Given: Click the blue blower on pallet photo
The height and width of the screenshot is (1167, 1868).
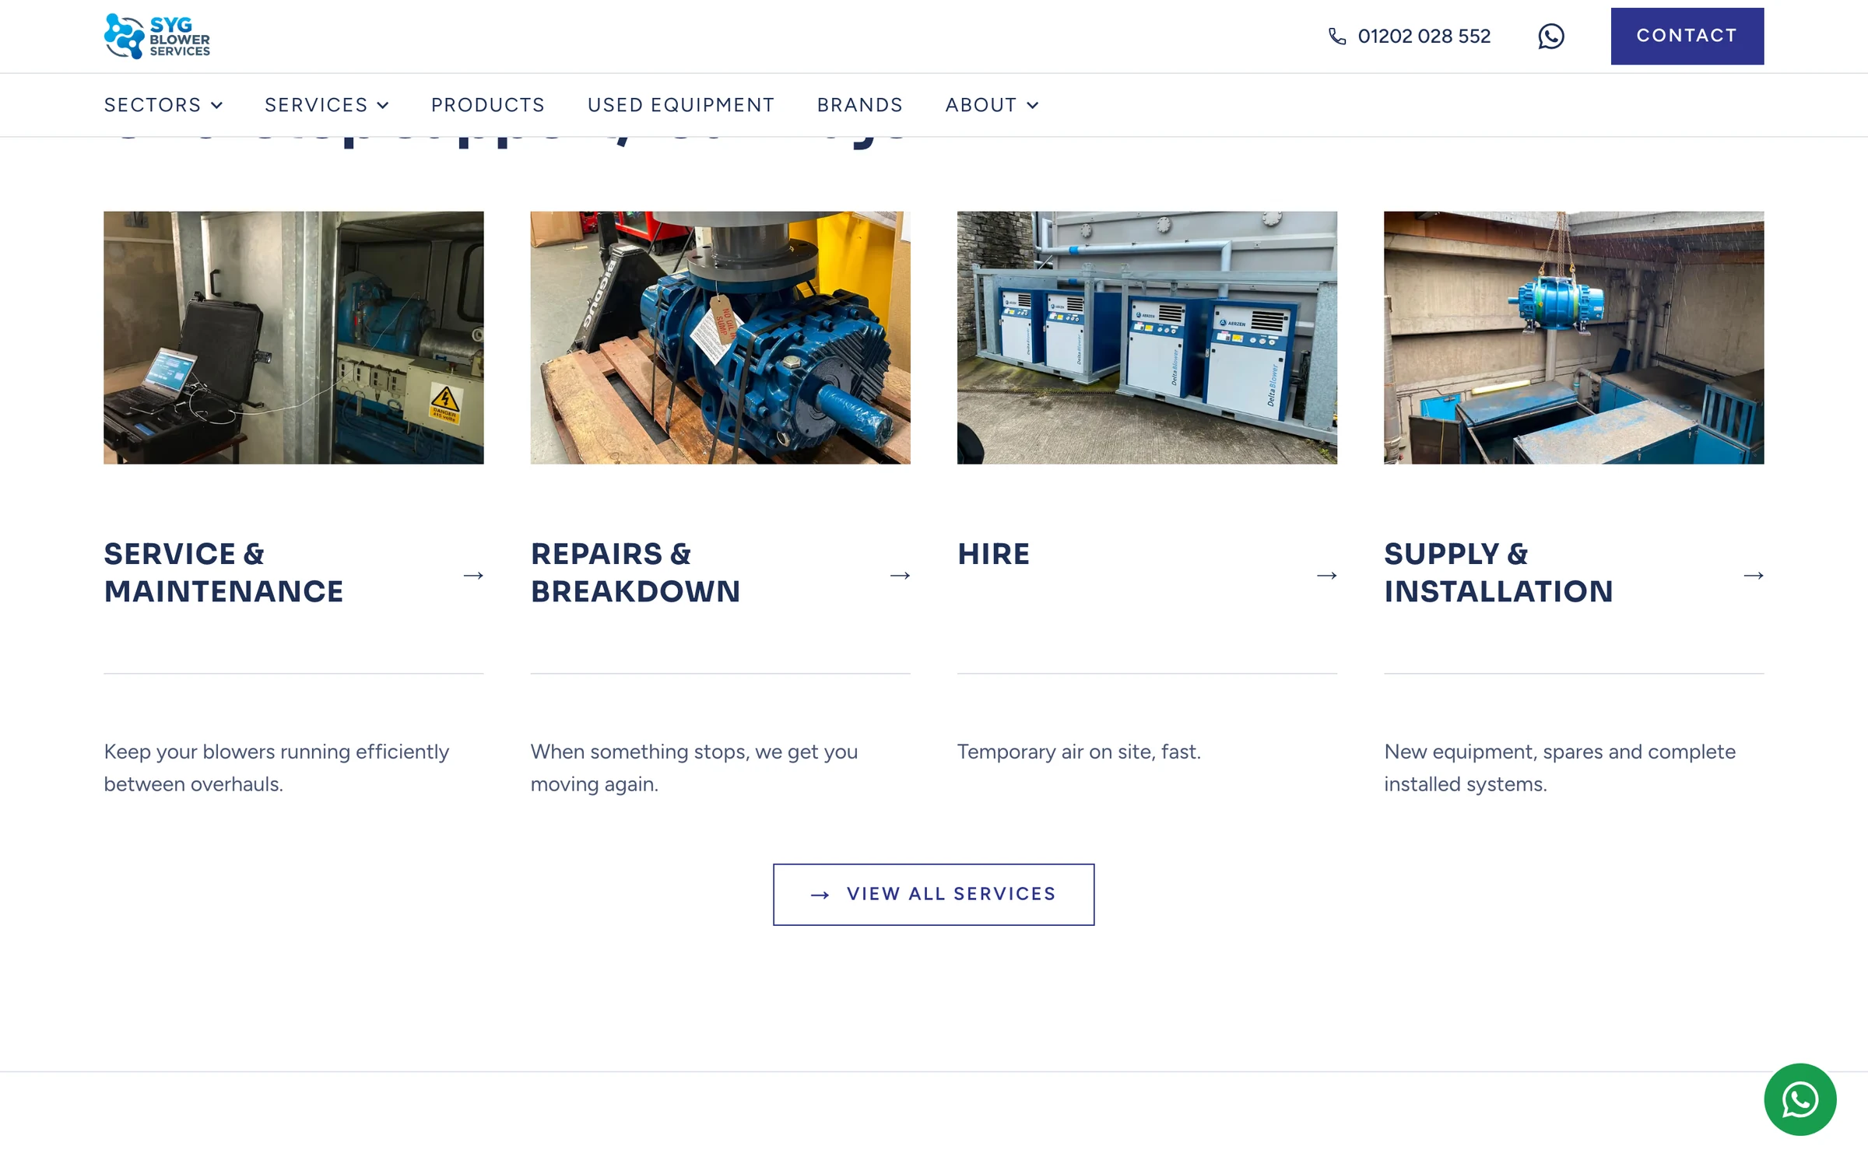Looking at the screenshot, I should 720,338.
